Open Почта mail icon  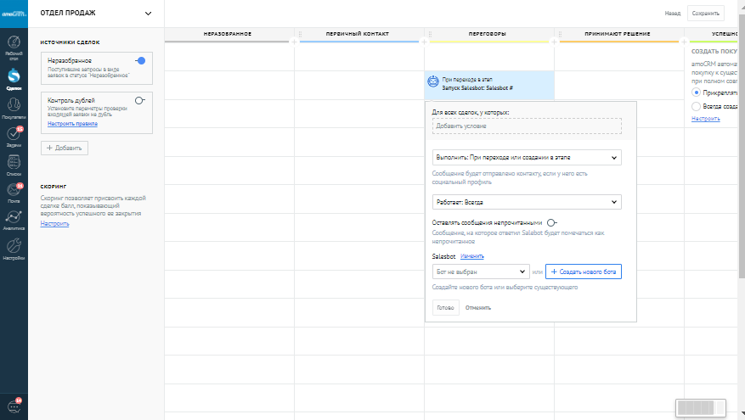tap(14, 193)
